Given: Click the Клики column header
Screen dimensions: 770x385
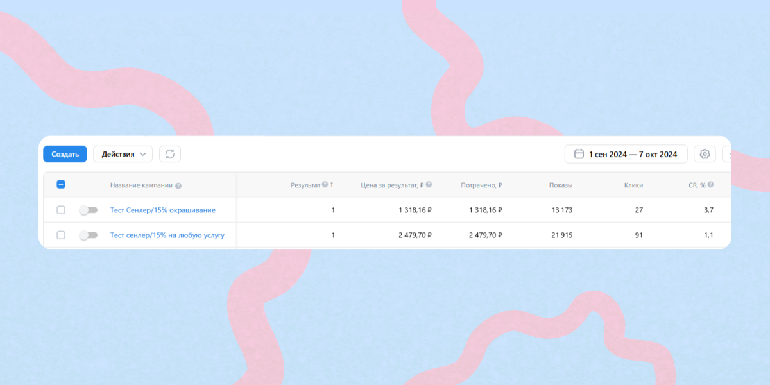Looking at the screenshot, I should pyautogui.click(x=633, y=185).
